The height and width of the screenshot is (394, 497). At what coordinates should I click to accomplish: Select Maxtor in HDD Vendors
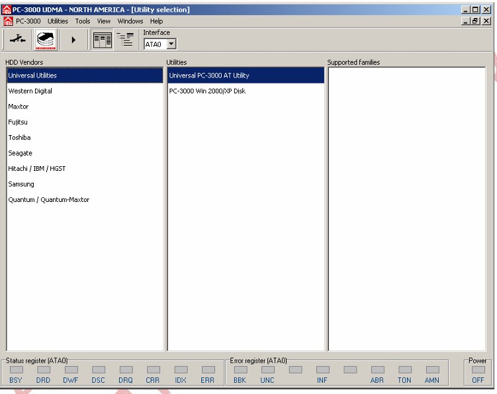point(85,107)
